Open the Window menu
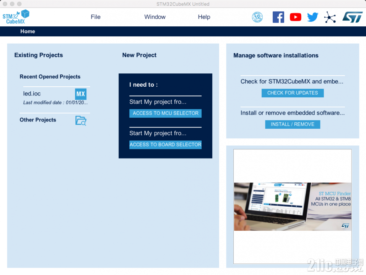 tap(155, 17)
